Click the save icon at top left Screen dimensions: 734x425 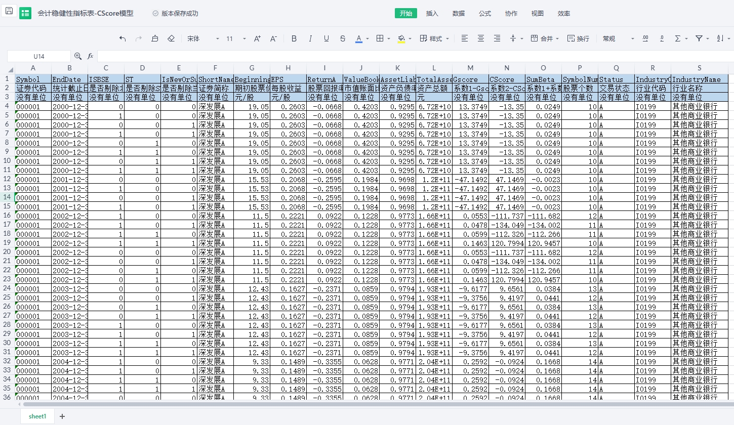point(9,11)
